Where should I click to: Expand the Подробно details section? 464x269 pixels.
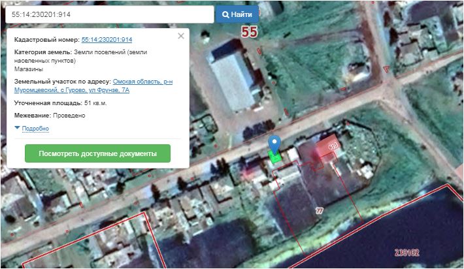point(35,129)
